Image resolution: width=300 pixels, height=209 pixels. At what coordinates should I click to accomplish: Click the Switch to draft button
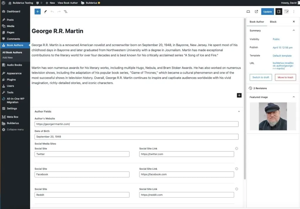[261, 77]
